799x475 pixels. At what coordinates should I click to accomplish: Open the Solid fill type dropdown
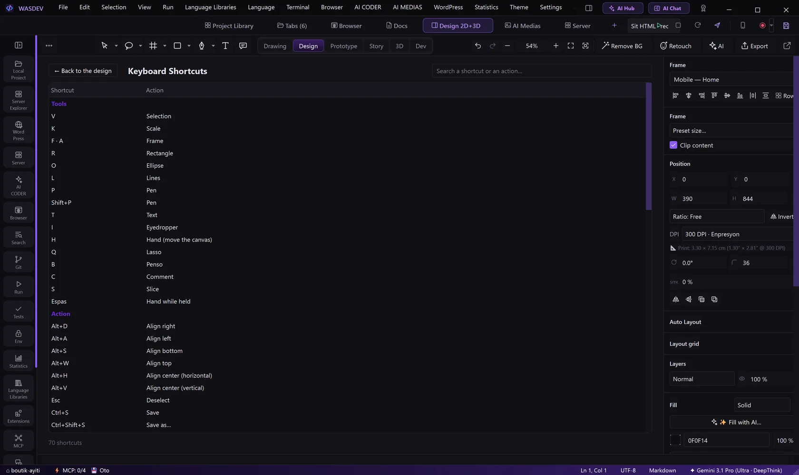pyautogui.click(x=762, y=405)
